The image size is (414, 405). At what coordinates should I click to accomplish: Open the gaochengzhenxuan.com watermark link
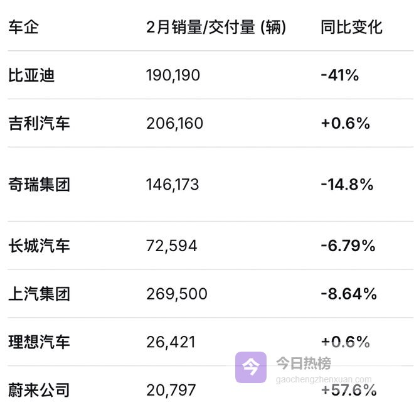click(x=324, y=380)
